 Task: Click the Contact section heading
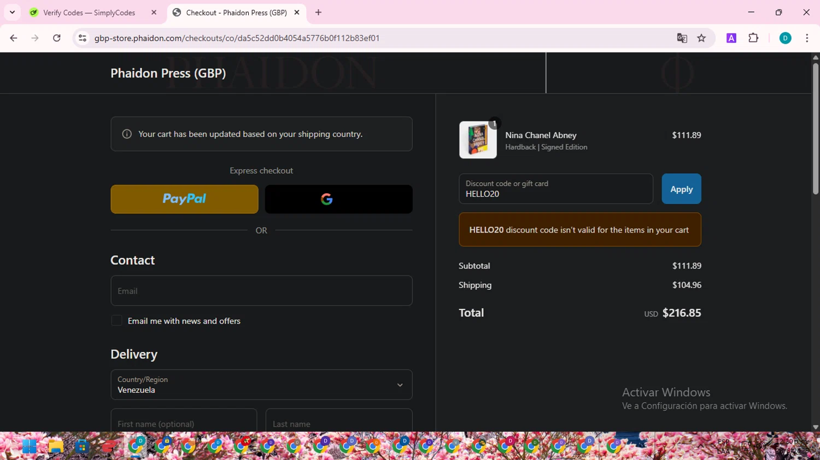[x=133, y=260]
